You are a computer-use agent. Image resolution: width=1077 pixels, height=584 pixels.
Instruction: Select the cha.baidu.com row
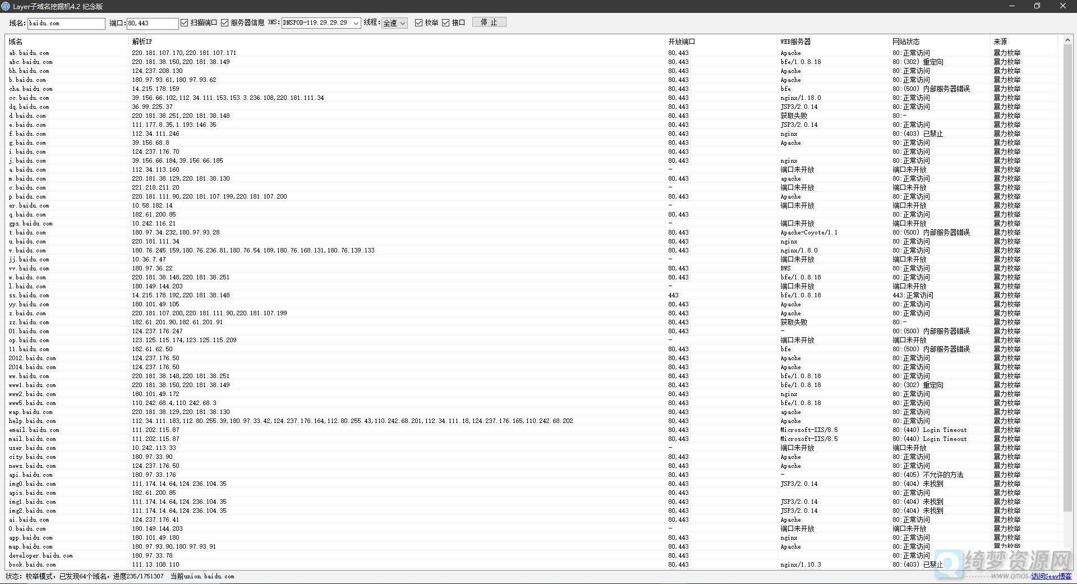[533, 89]
